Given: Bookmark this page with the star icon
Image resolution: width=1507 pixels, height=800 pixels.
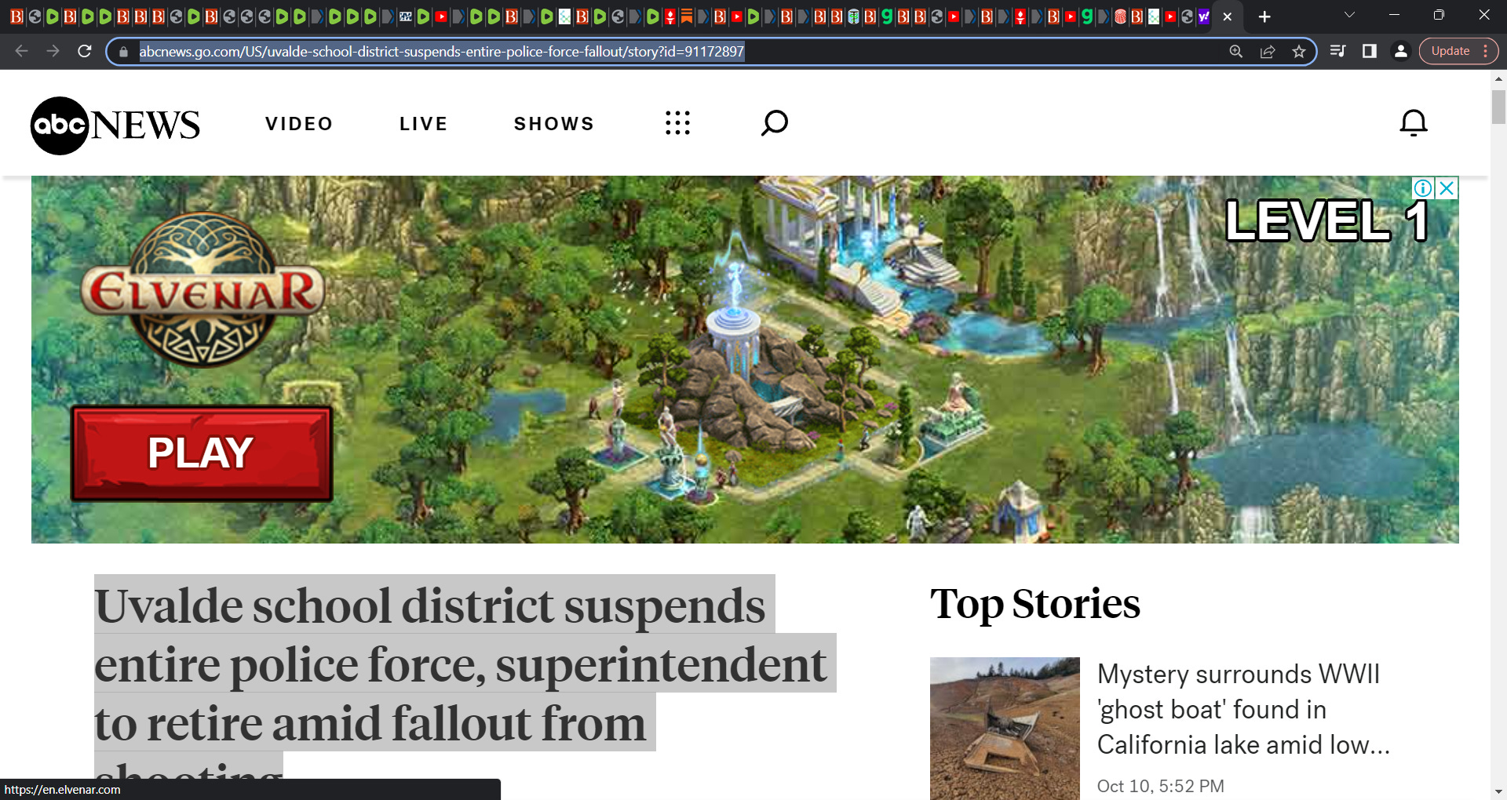Looking at the screenshot, I should pos(1299,52).
